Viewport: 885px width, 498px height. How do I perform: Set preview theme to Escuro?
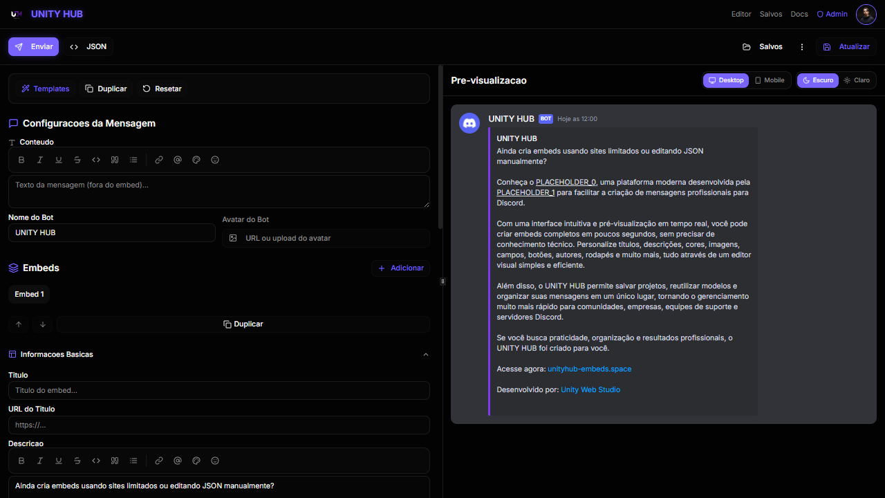pyautogui.click(x=818, y=80)
